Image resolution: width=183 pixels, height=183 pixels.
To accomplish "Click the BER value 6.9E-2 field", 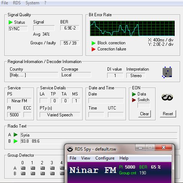I will (70, 28).
